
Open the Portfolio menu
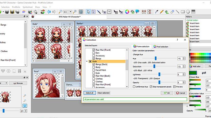(x=16, y=7)
